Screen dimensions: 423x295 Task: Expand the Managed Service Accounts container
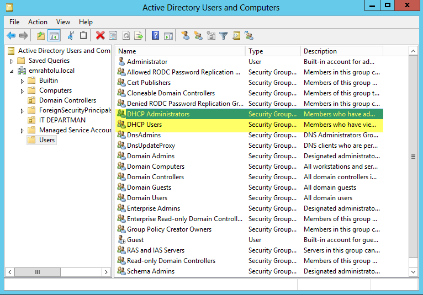click(22, 131)
